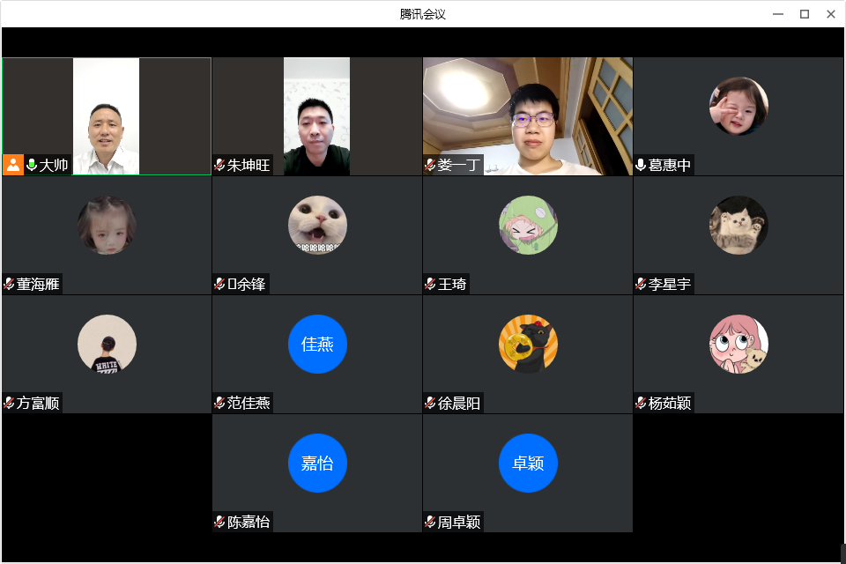This screenshot has width=846, height=564.
Task: Minimize the 腾讯会议 window
Action: coord(777,13)
